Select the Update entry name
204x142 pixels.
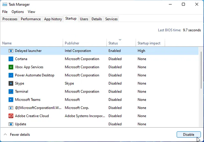(21, 124)
